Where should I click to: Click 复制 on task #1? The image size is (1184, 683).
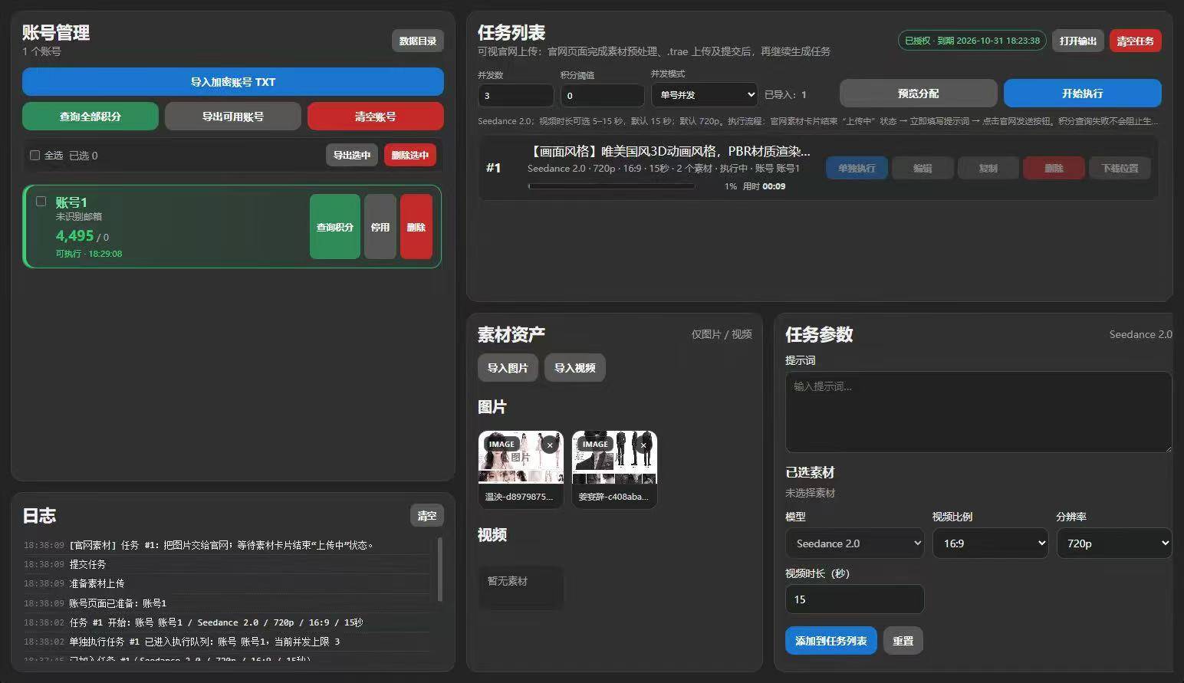988,168
